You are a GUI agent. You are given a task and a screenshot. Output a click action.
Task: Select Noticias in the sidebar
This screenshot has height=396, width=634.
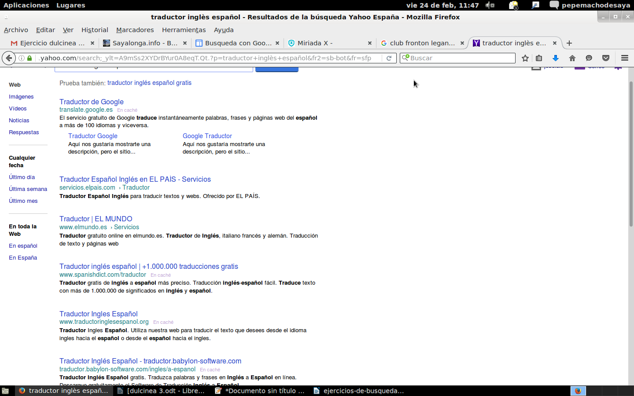19,121
